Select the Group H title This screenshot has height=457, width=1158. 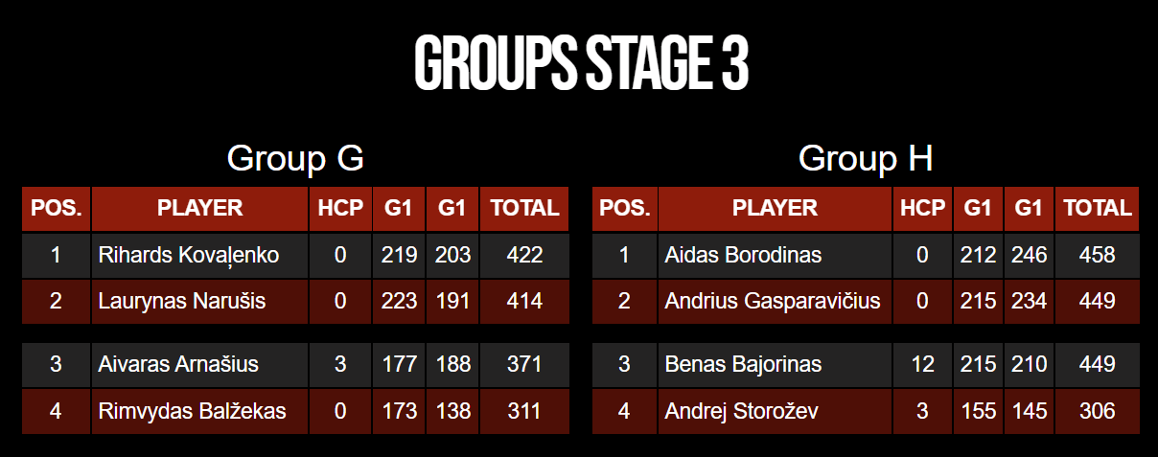pyautogui.click(x=866, y=158)
